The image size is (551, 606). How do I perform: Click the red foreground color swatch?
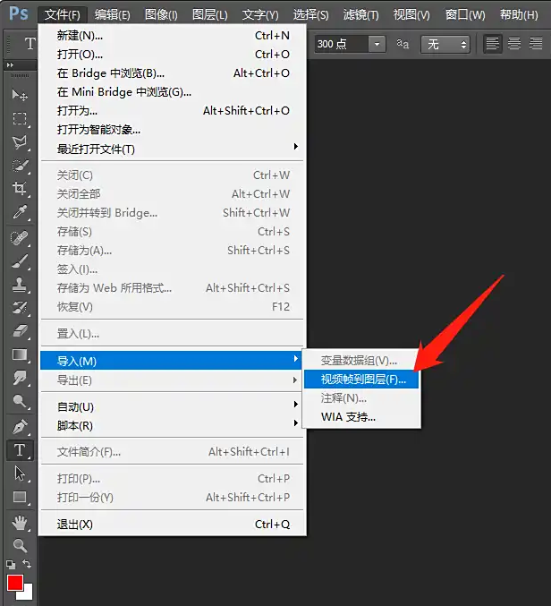(x=14, y=584)
